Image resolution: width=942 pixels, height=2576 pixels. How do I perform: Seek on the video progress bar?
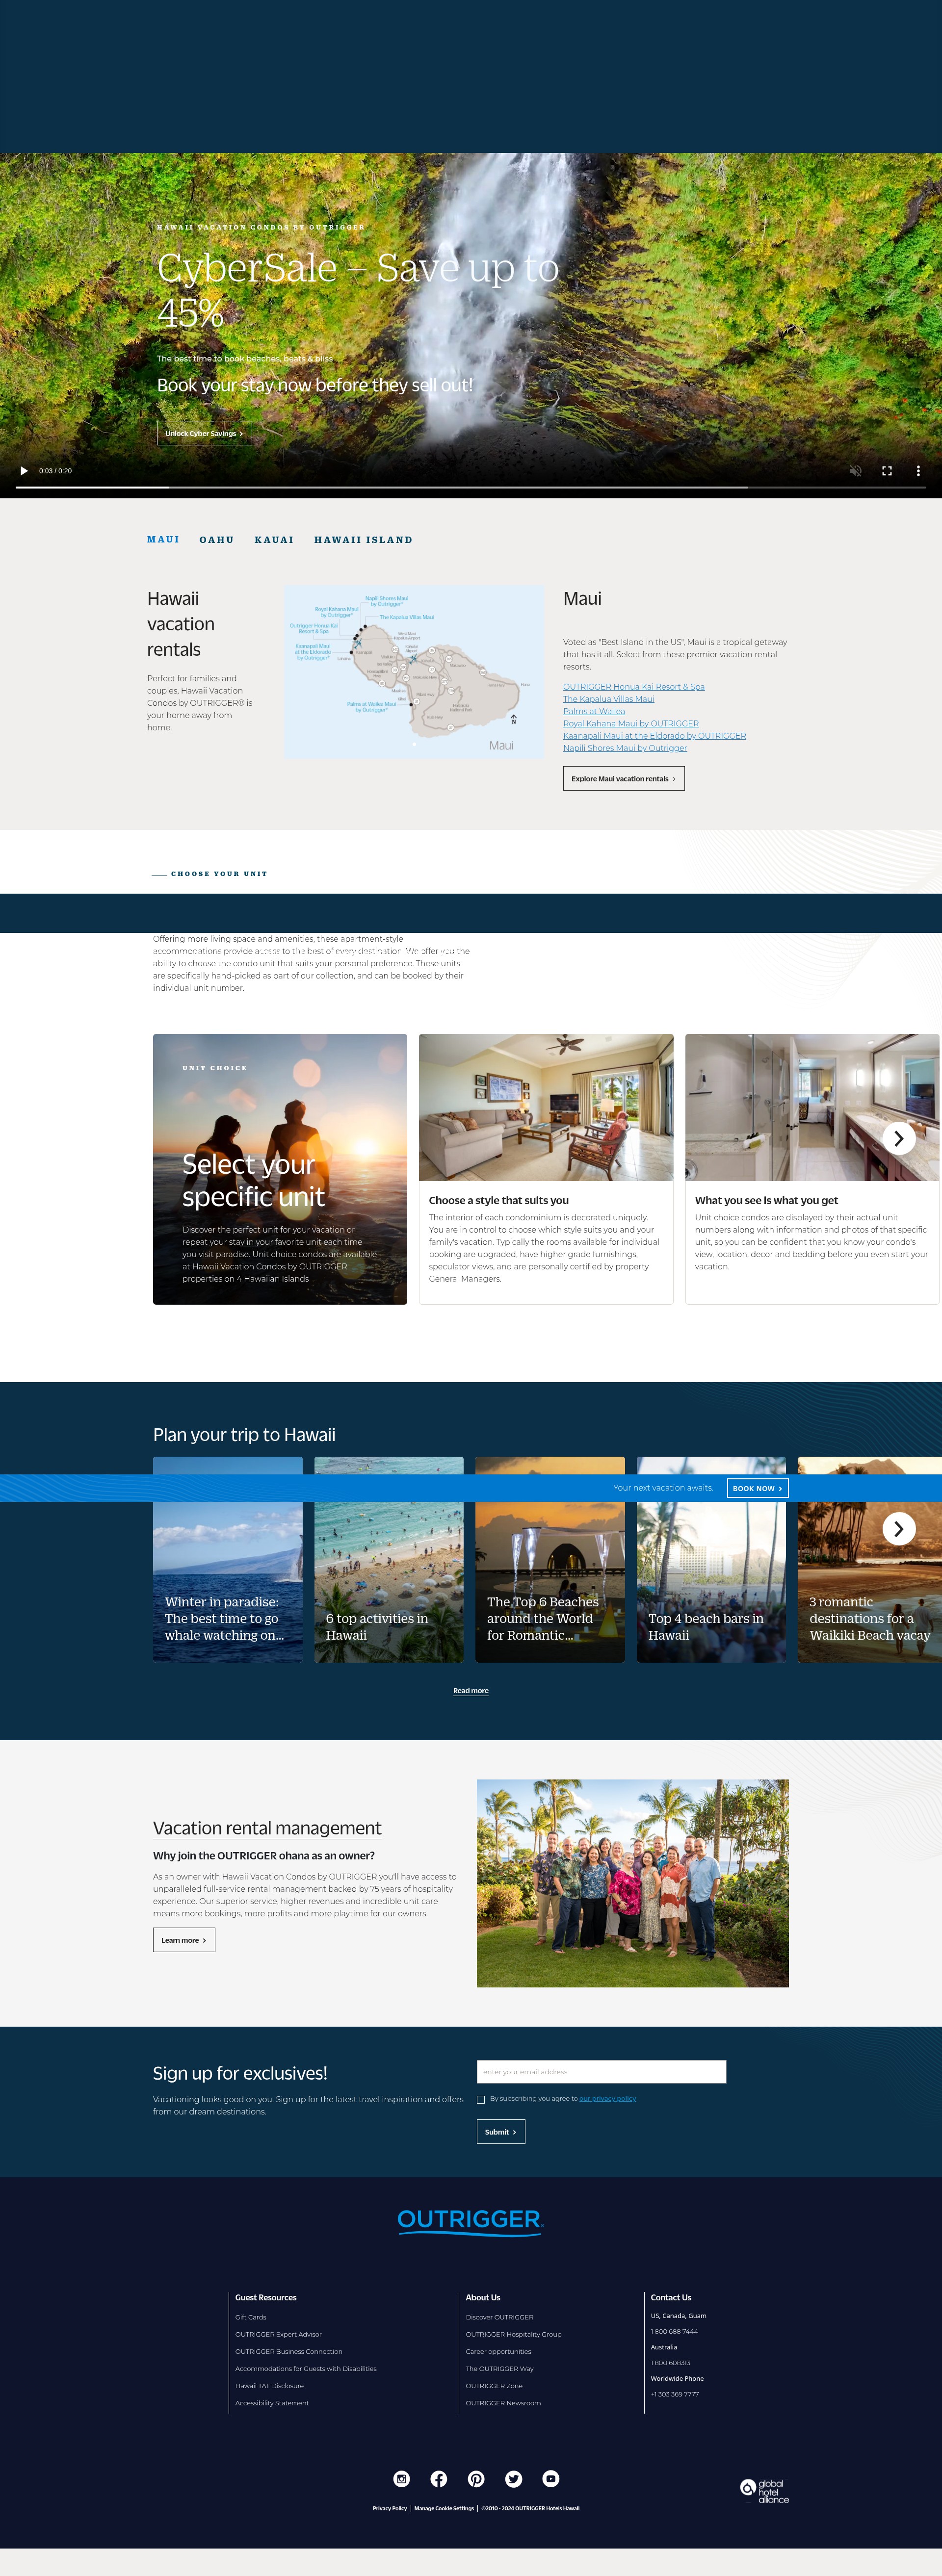pyautogui.click(x=471, y=487)
